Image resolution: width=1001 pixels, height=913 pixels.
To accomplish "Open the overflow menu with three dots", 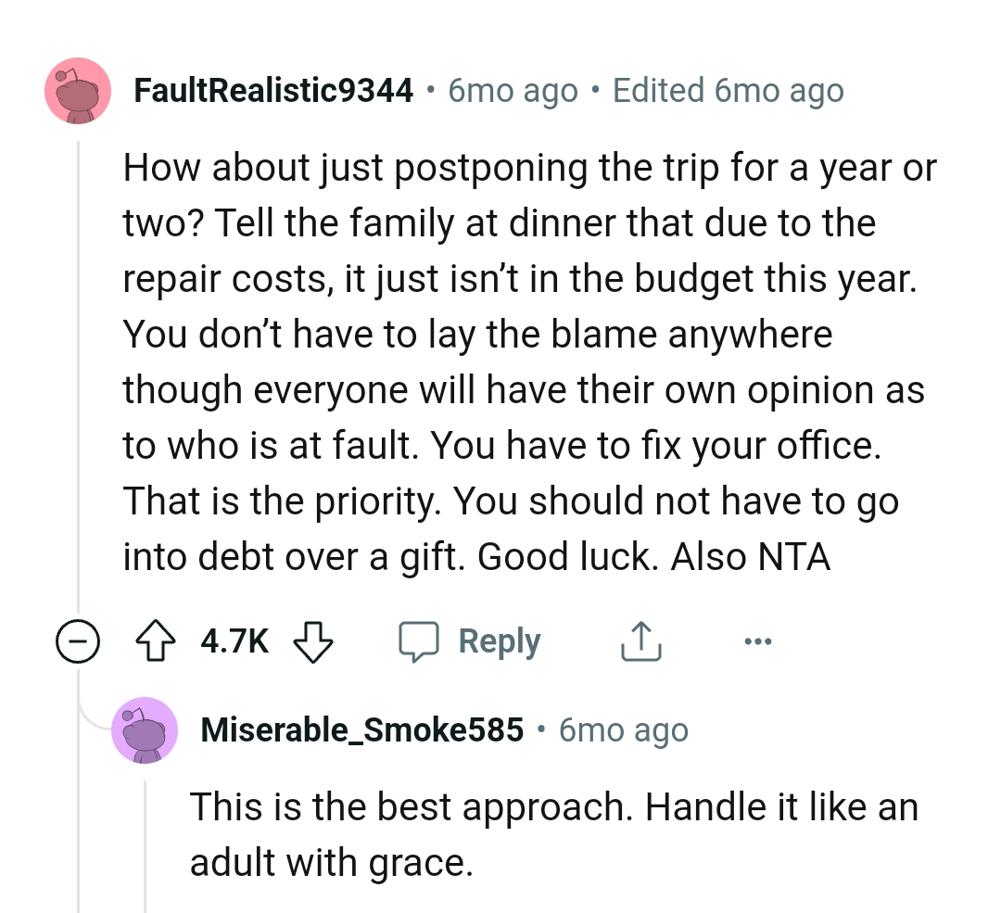I will pyautogui.click(x=757, y=640).
